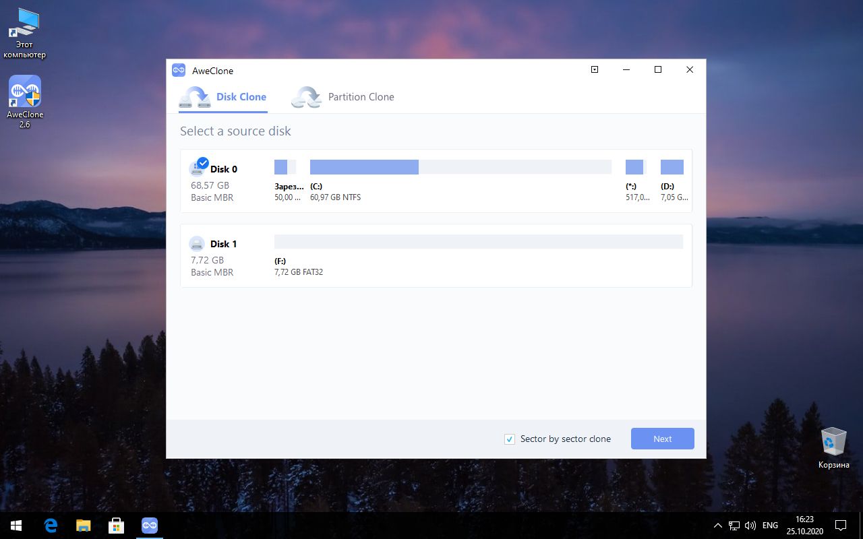Viewport: 863px width, 539px height.
Task: Click the Sector by sector clone label
Action: [566, 439]
